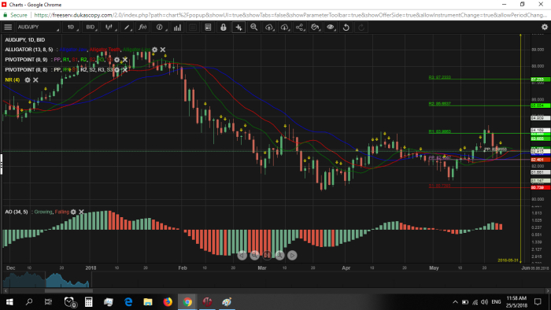Click the lock icon in toolbar
This screenshot has width=551, height=310.
[x=223, y=27]
